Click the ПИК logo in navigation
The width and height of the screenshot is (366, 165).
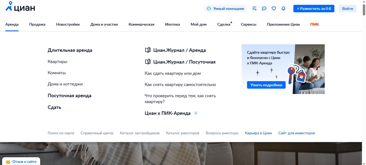315,24
